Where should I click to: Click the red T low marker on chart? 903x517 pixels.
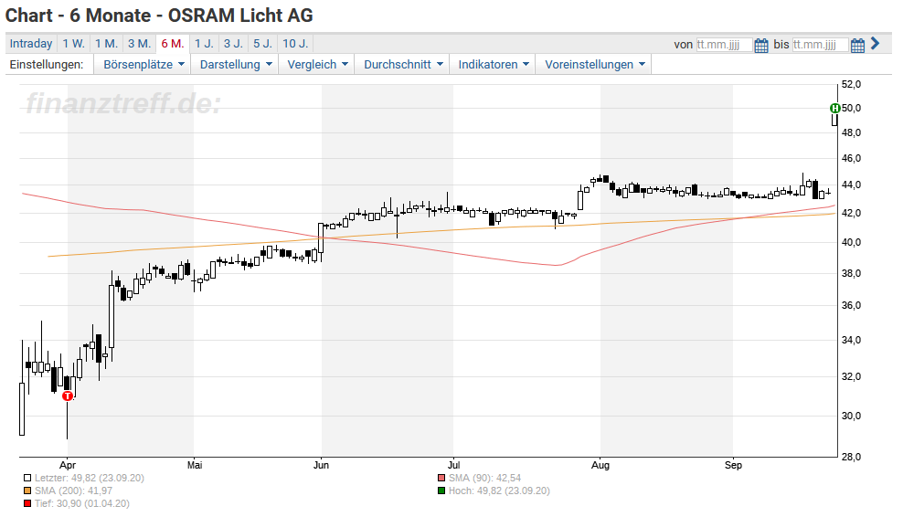pyautogui.click(x=68, y=396)
